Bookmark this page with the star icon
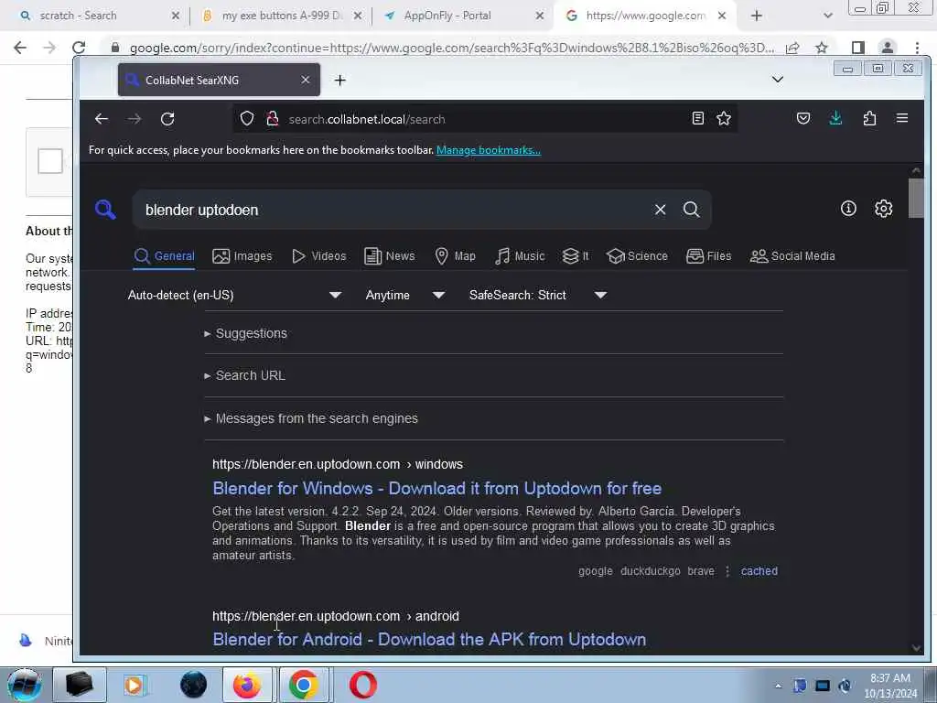Screen dimensions: 937x703 [724, 118]
